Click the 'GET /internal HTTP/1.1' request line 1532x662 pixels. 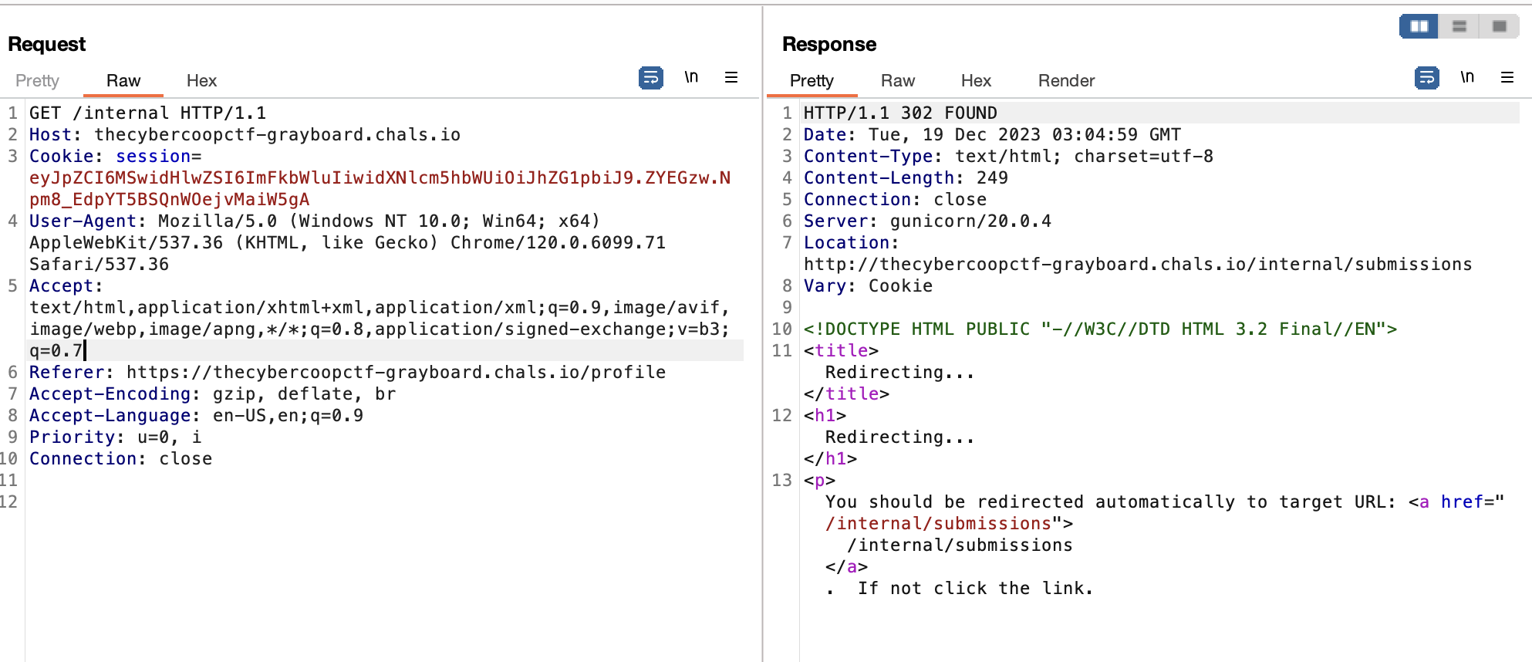coord(148,113)
